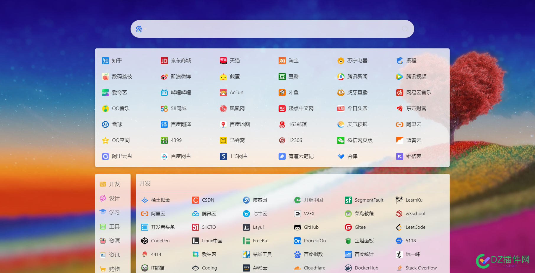535x273 pixels.
Task: Open the 淘宝 orange icon
Action: pos(282,61)
